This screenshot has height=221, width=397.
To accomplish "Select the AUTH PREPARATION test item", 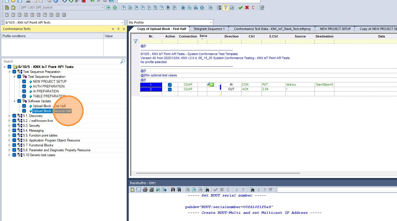I will pos(49,86).
